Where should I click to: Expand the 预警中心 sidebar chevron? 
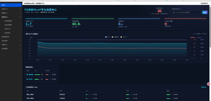20,45
